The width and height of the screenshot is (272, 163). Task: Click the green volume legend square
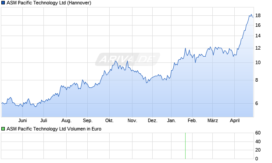pyautogui.click(x=3, y=129)
